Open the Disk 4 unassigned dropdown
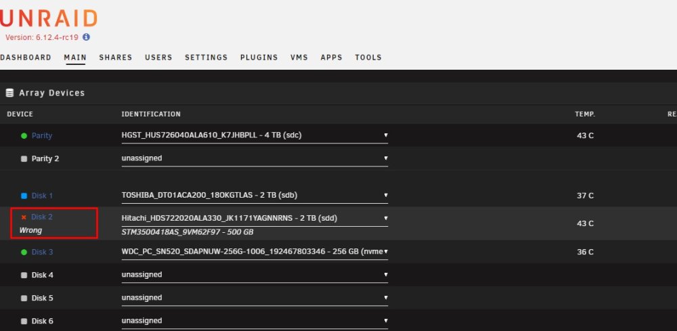 [255, 275]
